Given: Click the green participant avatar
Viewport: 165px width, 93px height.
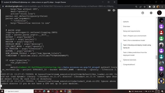Looking at the screenshot, I should coord(161,38).
